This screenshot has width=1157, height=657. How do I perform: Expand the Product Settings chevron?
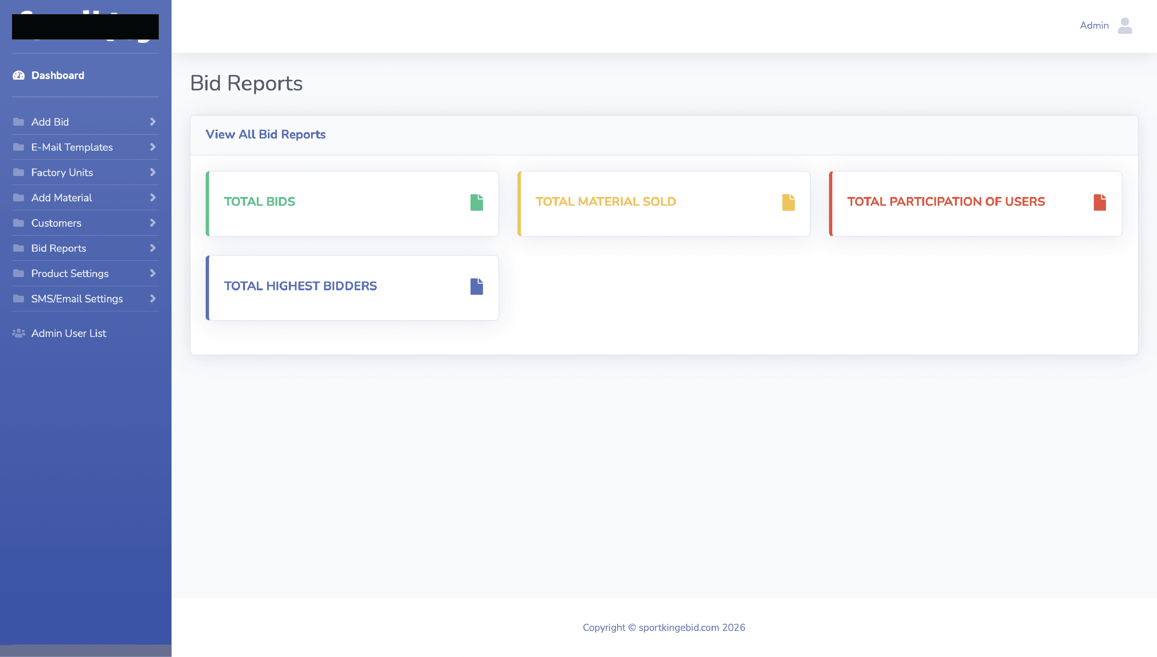152,273
